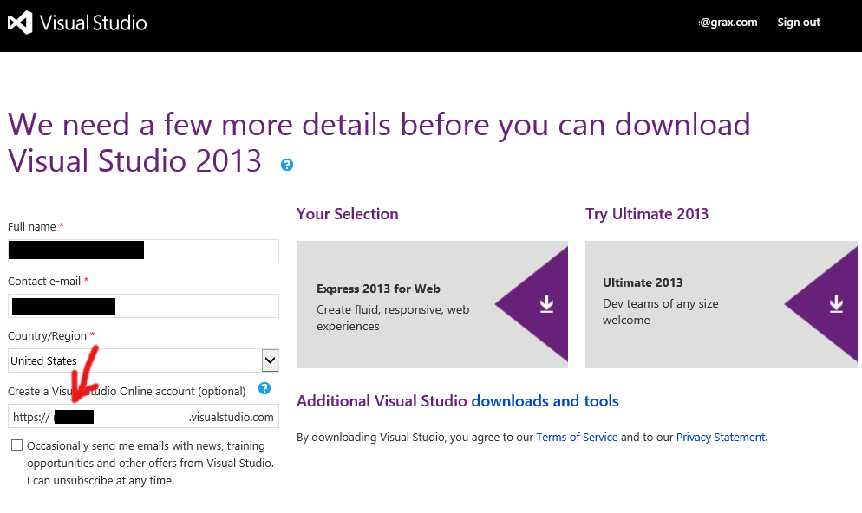Focus the Contact e-mail input field
This screenshot has width=862, height=513.
[143, 306]
